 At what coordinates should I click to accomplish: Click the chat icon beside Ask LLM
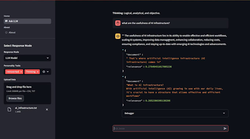(x=6, y=21)
